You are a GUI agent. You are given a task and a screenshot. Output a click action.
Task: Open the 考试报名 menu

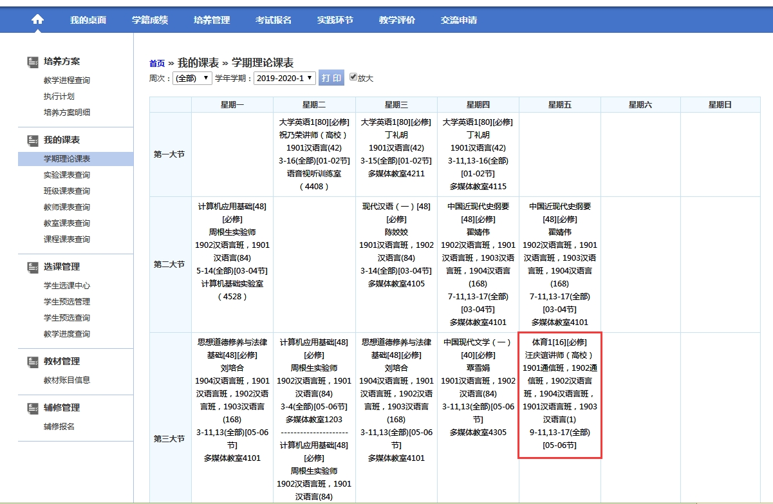click(274, 20)
